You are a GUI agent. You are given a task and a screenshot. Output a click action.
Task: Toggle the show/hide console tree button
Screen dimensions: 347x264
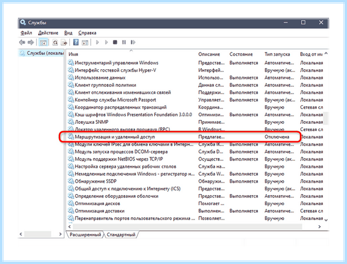click(43, 42)
